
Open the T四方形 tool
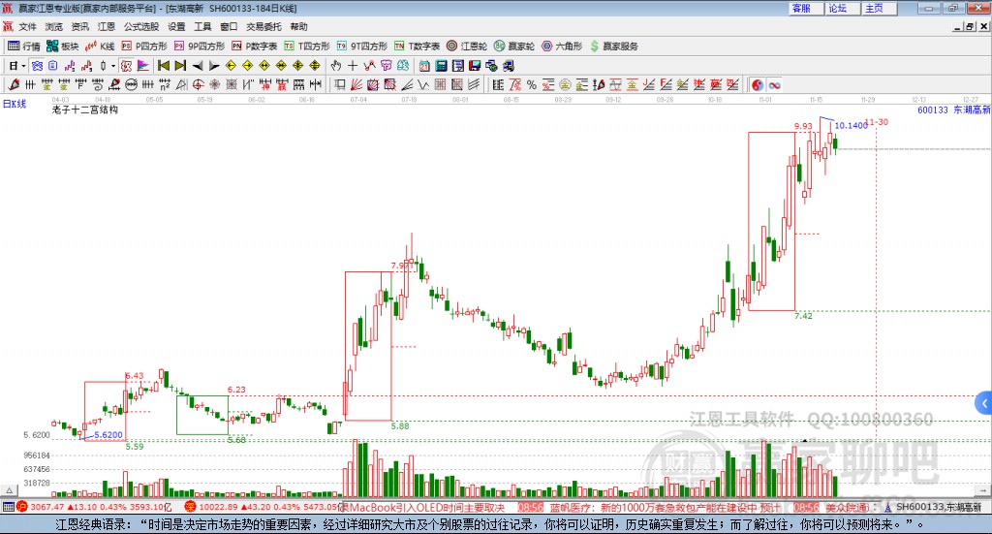[307, 47]
